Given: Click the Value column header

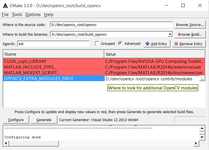Looking at the screenshot, I should pyautogui.click(x=154, y=54).
